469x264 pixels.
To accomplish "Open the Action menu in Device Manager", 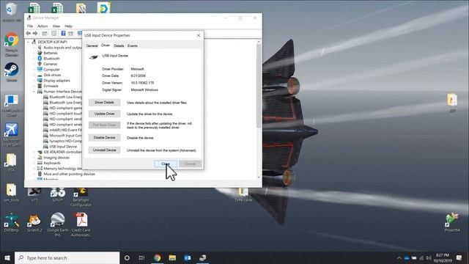I will [x=43, y=26].
